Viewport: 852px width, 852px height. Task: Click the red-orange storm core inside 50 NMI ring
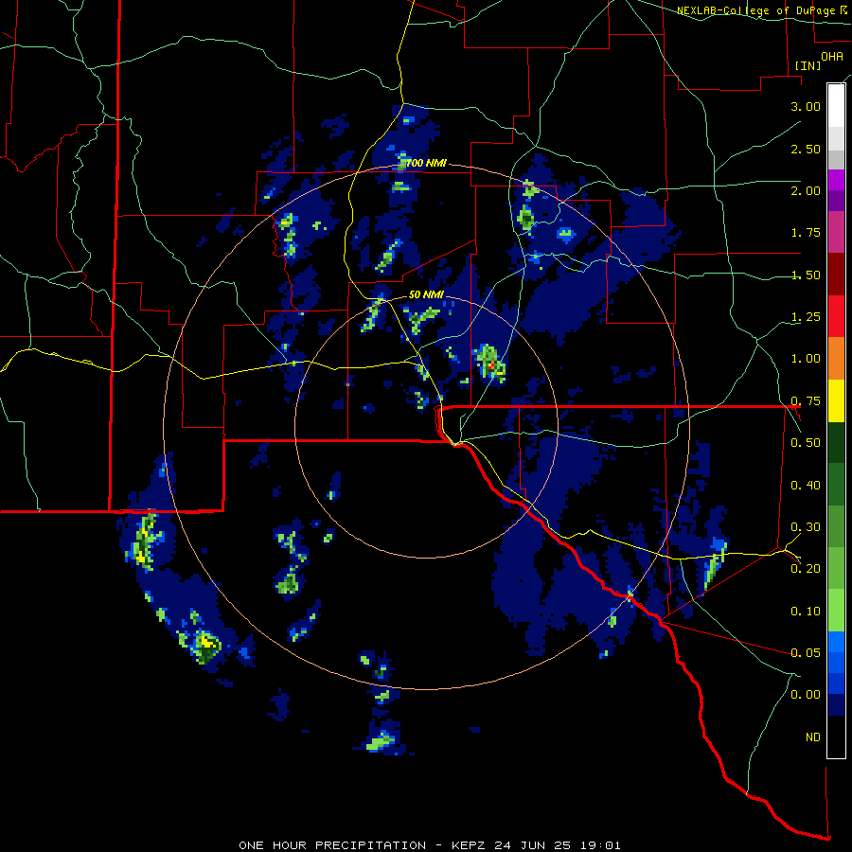click(x=491, y=365)
